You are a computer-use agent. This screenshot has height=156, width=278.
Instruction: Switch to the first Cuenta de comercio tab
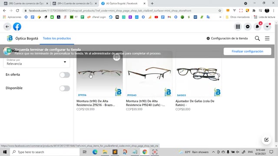[x=26, y=3]
